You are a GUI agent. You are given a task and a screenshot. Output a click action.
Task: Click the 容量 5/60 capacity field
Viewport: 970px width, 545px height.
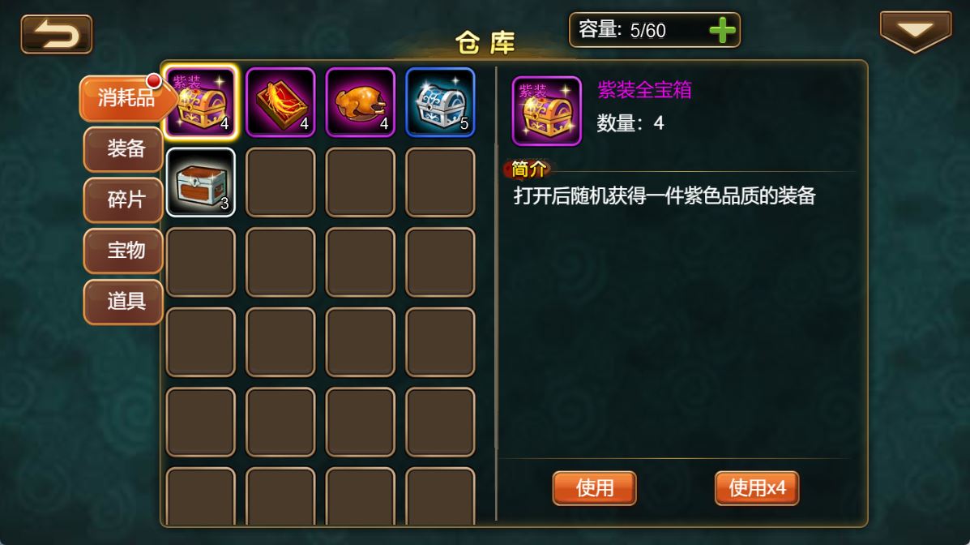[655, 30]
